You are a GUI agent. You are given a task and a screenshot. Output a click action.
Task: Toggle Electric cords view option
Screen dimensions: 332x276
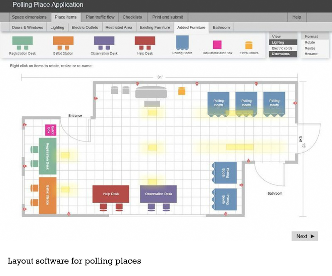pos(282,48)
